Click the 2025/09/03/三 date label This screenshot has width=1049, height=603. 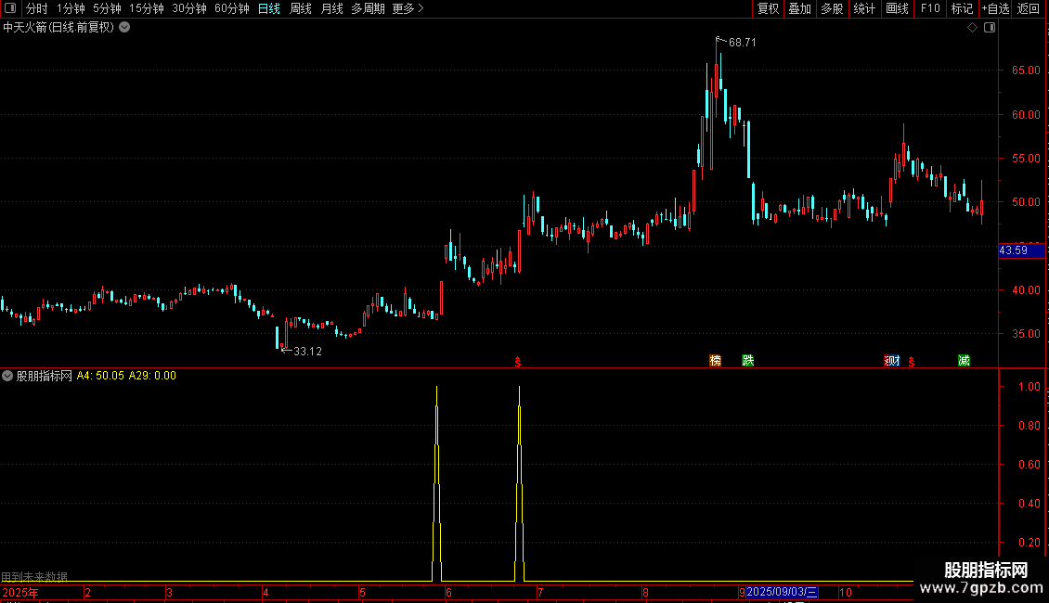782,592
